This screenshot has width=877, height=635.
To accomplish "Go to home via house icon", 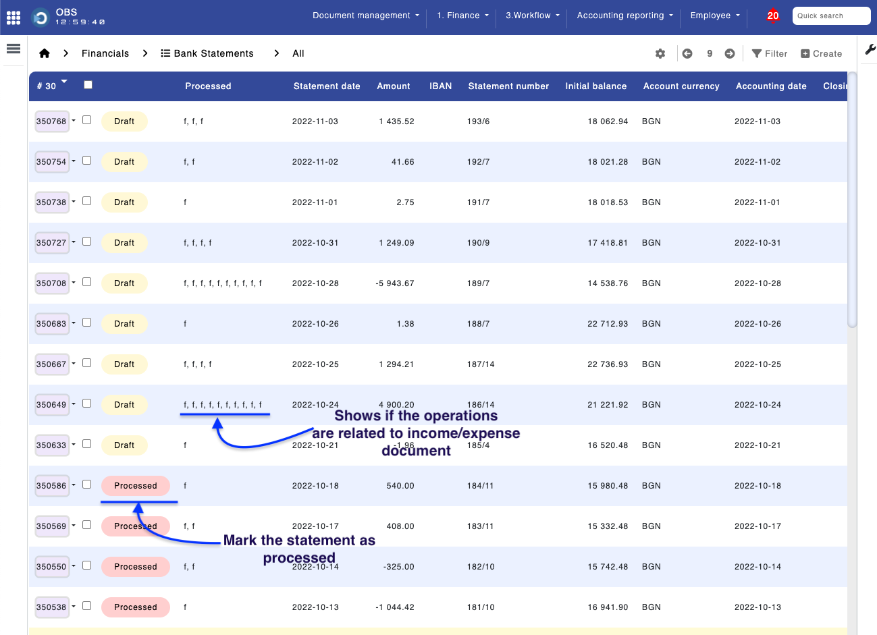I will click(x=45, y=53).
